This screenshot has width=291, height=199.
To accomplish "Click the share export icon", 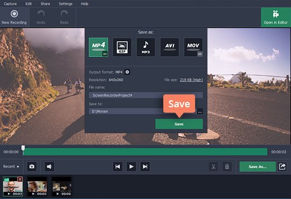I will coord(282,167).
